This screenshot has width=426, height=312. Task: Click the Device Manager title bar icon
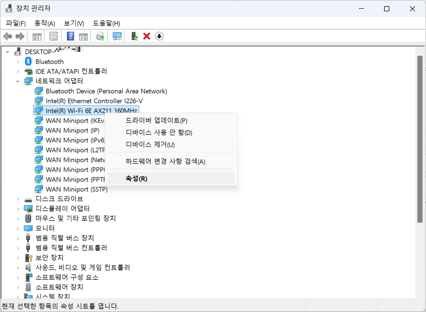(x=9, y=8)
